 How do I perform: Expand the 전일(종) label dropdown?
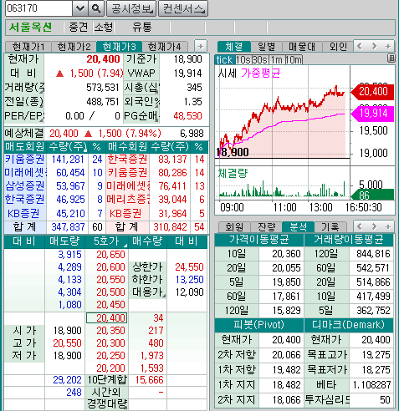click(41, 105)
